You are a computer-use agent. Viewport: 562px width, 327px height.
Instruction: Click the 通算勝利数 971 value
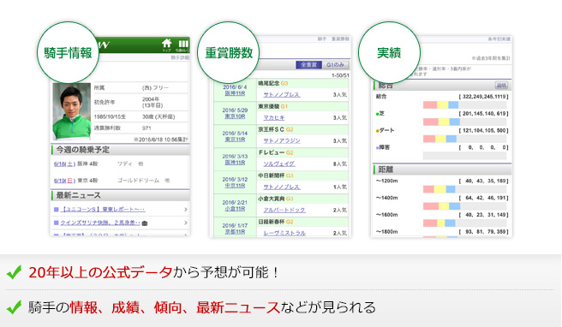coord(146,128)
